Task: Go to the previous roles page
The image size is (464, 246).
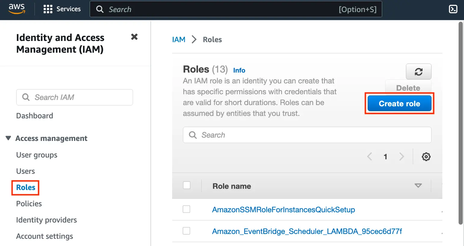Action: [370, 157]
